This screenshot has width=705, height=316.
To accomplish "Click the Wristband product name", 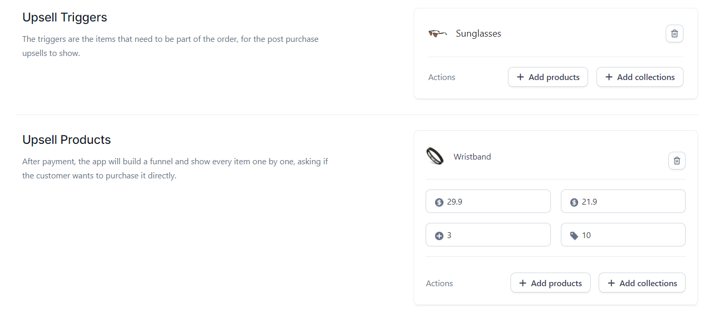I will [472, 156].
